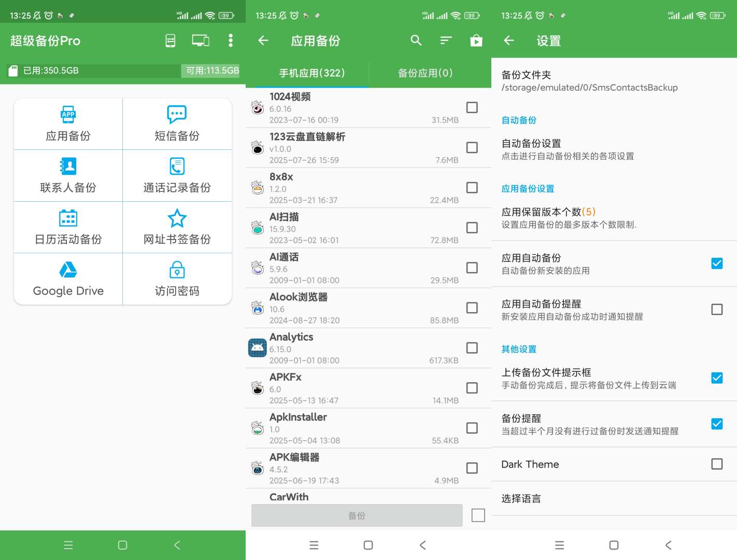The image size is (737, 560).
Task: Go back from 应用备份 screen
Action: pyautogui.click(x=263, y=40)
